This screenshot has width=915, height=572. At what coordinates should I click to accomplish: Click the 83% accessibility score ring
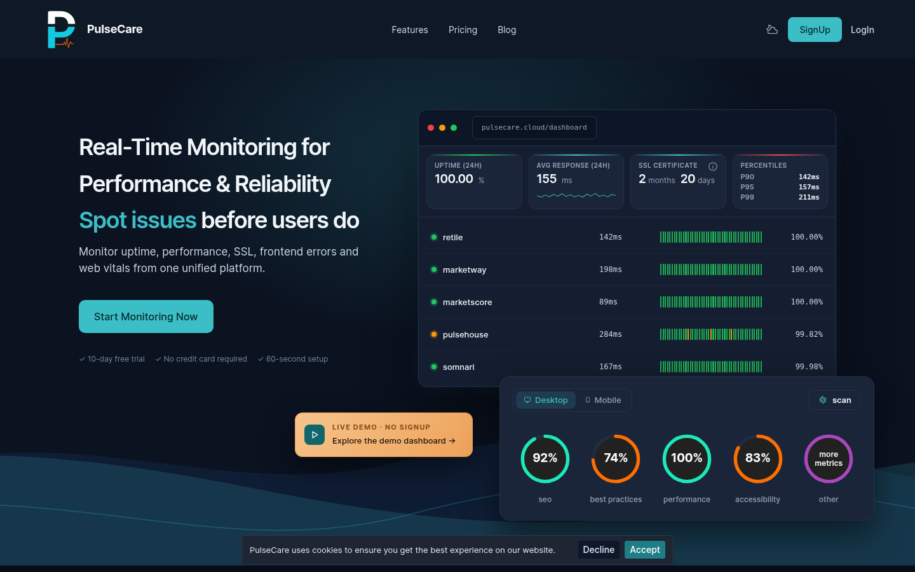pos(758,459)
